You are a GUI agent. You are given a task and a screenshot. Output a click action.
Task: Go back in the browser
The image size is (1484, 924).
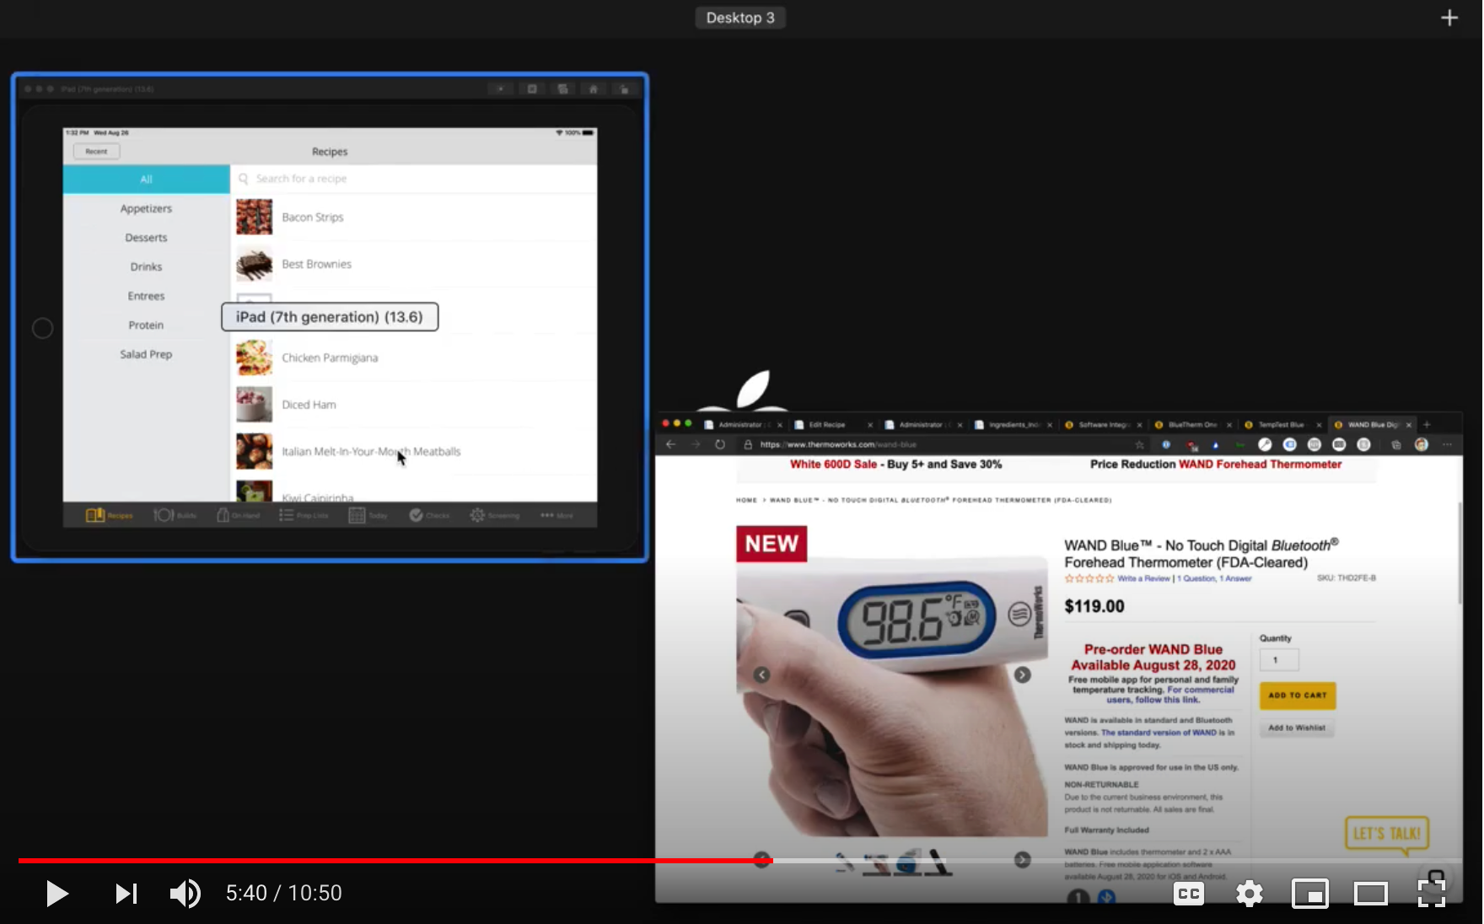click(x=671, y=444)
